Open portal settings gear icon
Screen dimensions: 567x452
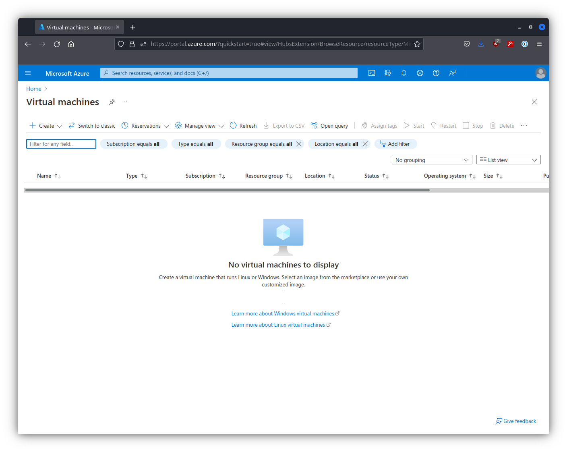click(420, 73)
